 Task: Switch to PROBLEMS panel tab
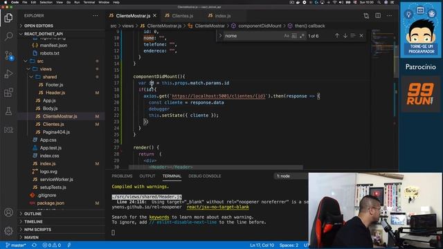[122, 176]
